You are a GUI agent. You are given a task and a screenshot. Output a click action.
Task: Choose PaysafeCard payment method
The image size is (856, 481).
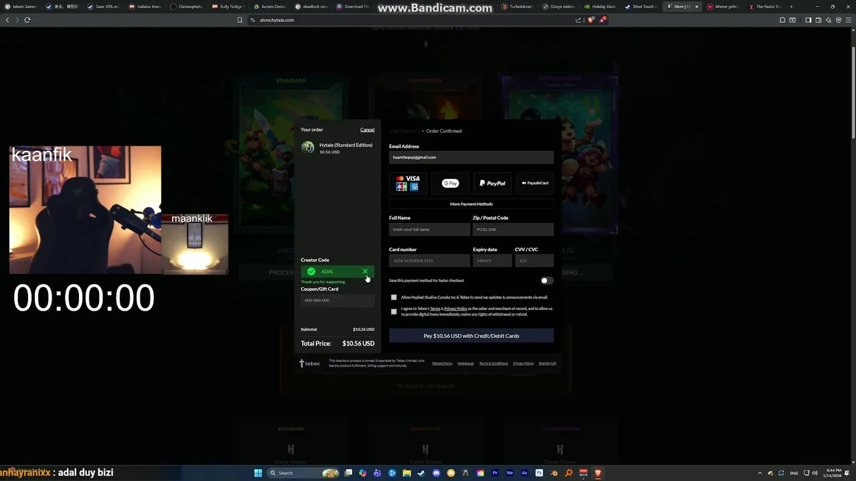coord(535,183)
